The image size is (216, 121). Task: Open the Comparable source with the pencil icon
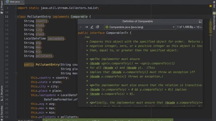point(92,27)
